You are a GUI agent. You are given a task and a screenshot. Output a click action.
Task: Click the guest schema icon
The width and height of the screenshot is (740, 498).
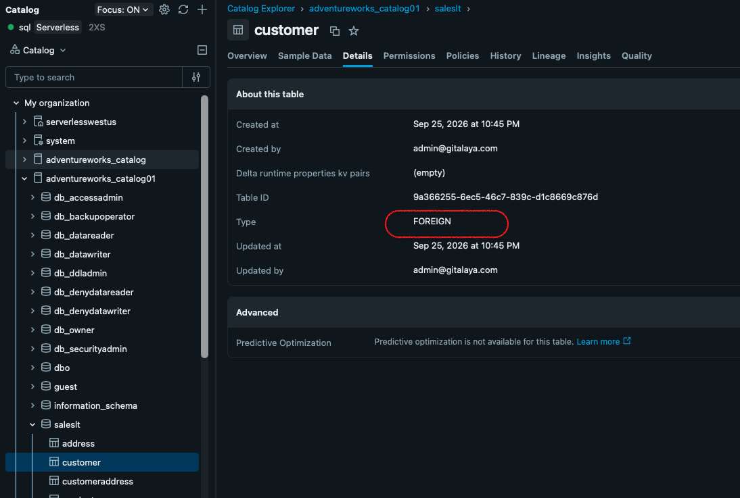coord(46,387)
